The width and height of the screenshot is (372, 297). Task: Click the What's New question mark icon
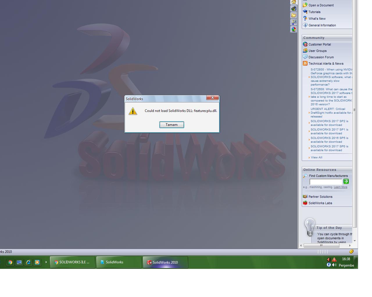(x=305, y=19)
